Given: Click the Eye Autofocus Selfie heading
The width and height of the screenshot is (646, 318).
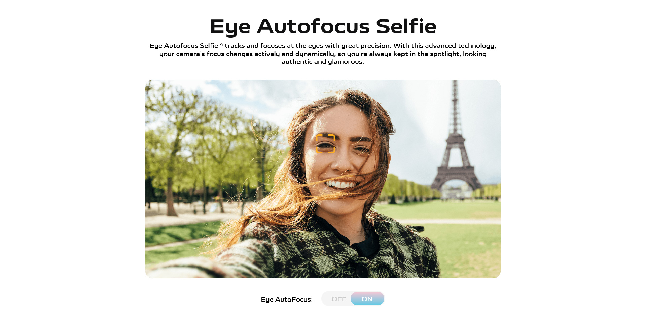Looking at the screenshot, I should (323, 26).
